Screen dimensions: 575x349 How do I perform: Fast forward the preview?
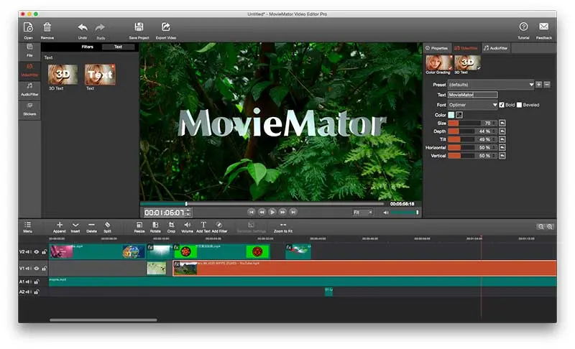282,212
